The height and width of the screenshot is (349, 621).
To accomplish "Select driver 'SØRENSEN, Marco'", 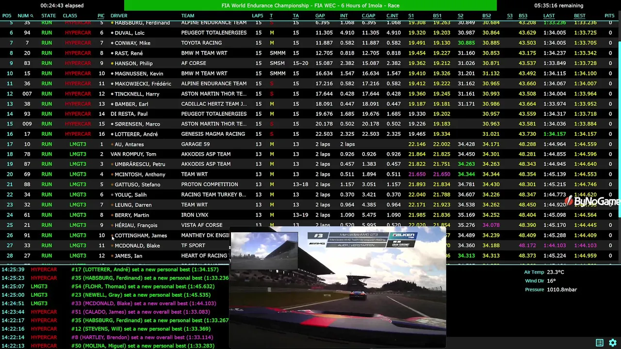I will 137,124.
